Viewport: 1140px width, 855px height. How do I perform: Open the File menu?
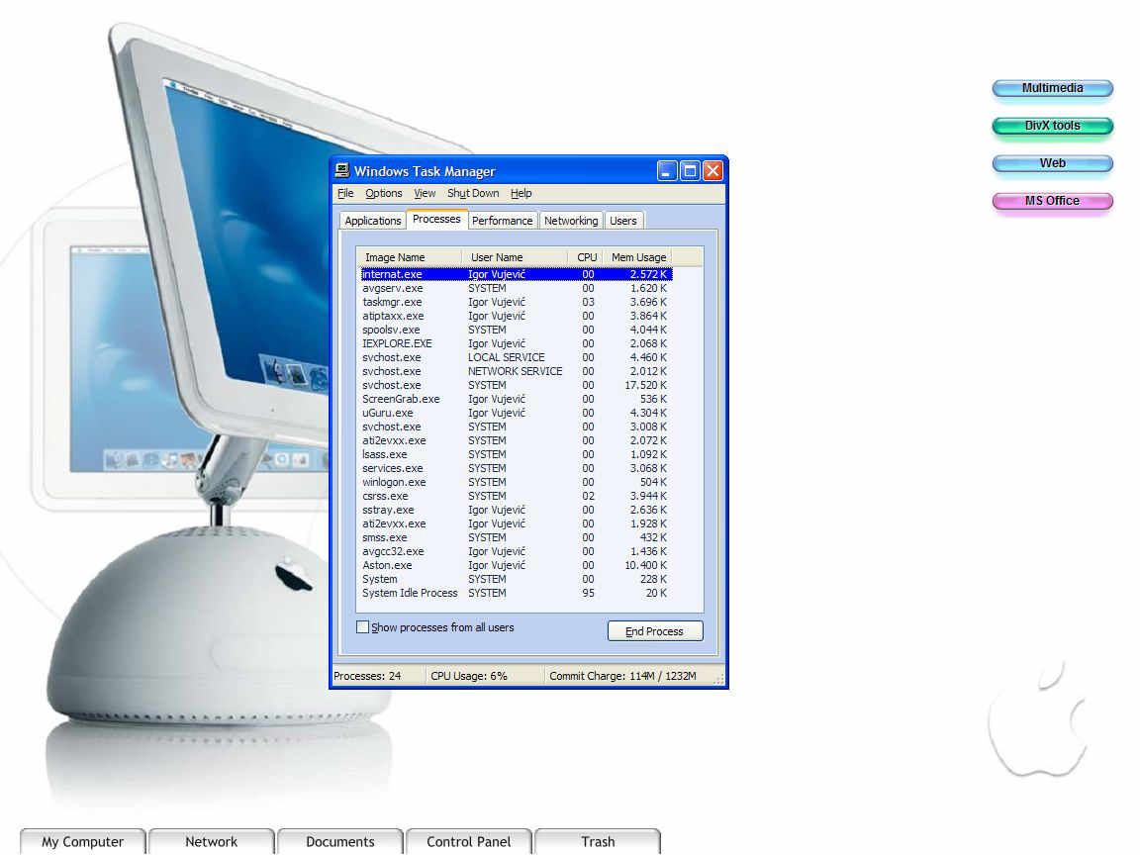point(345,194)
